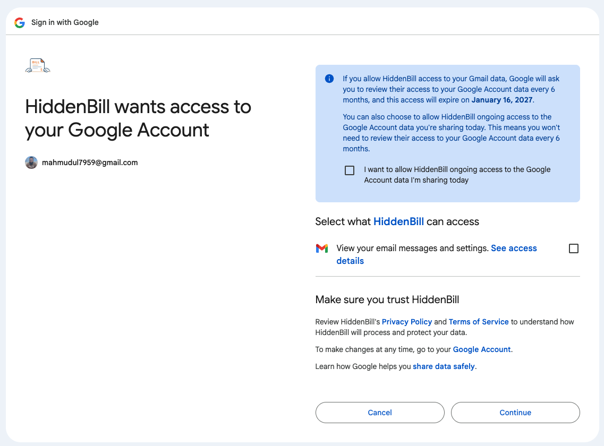Click the Continue button
This screenshot has height=446, width=604.
[515, 413]
